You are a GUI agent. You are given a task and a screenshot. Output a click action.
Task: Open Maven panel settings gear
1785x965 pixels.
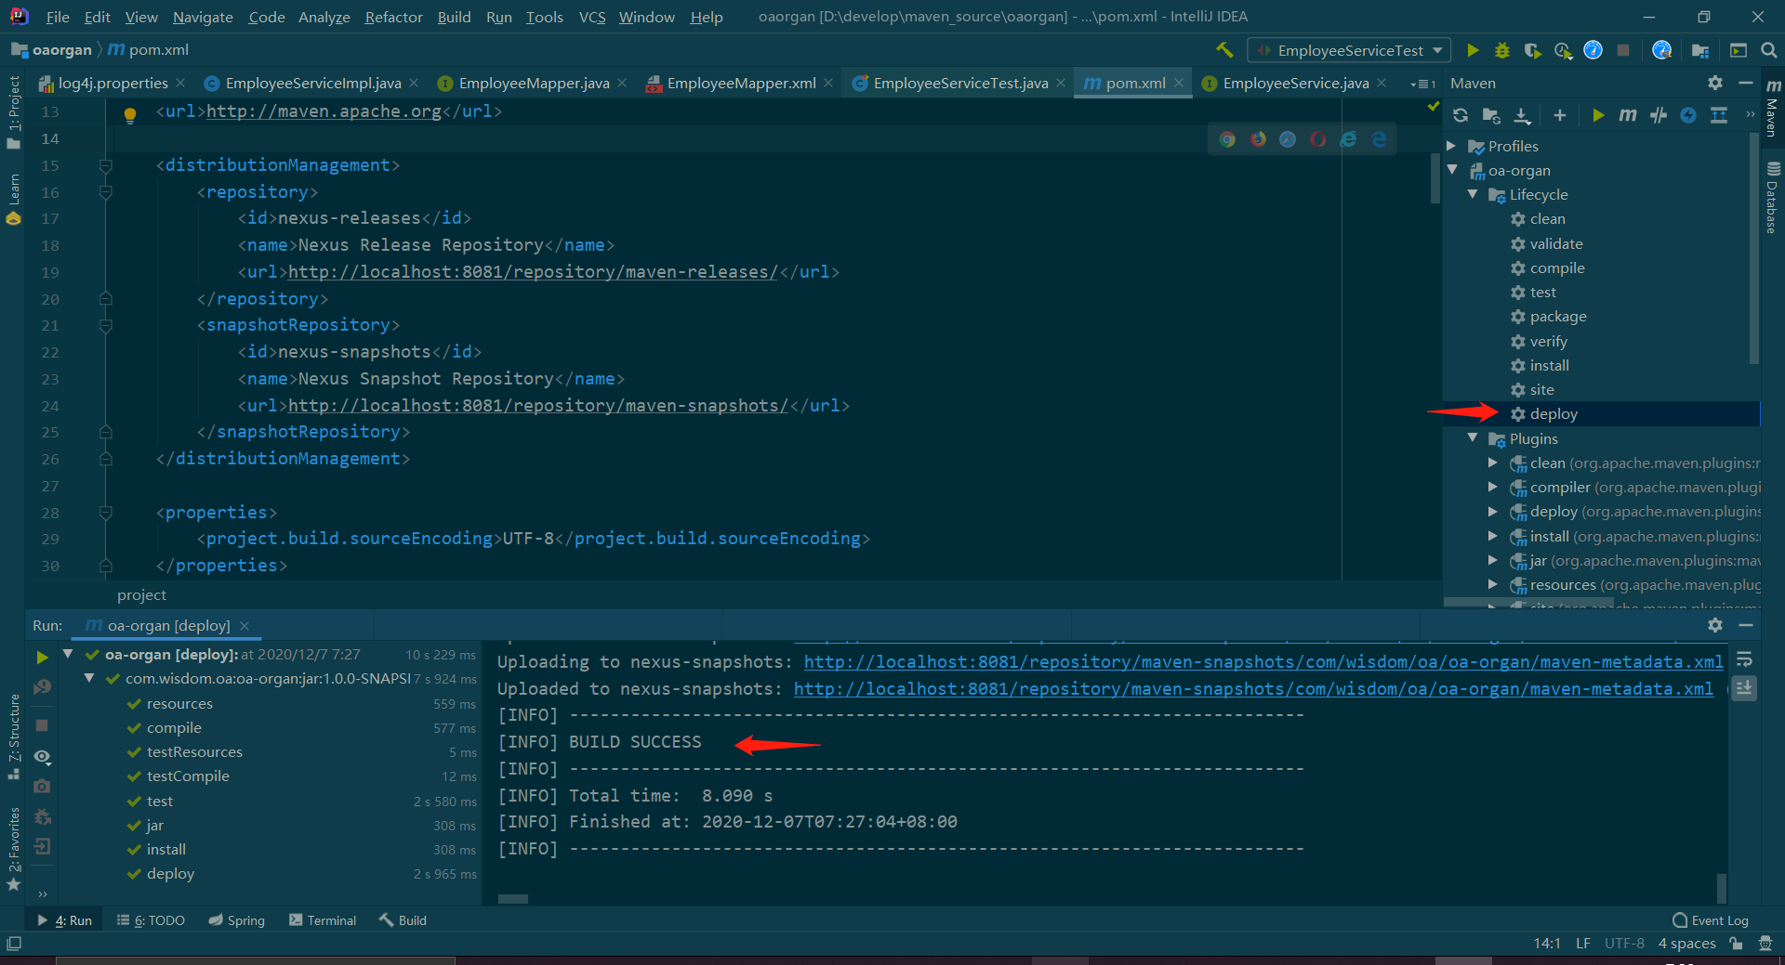[1715, 83]
